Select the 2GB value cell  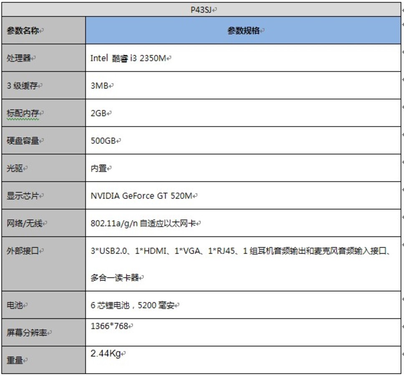point(100,113)
